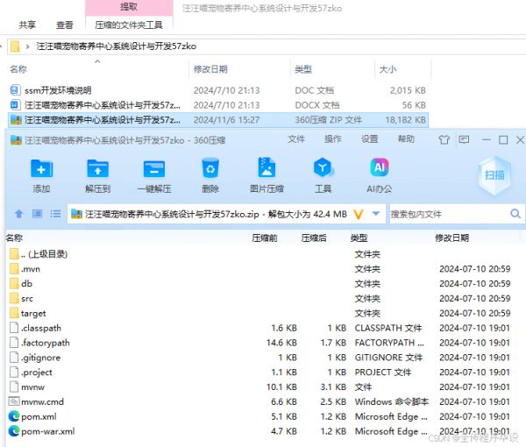Expand the archive path dropdown arrow
The height and width of the screenshot is (447, 526).
pyautogui.click(x=376, y=213)
